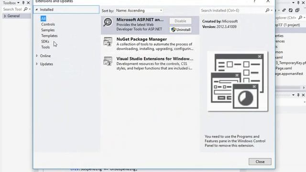Select NuGet Package Manager entry
306x172 pixels.
150,44
